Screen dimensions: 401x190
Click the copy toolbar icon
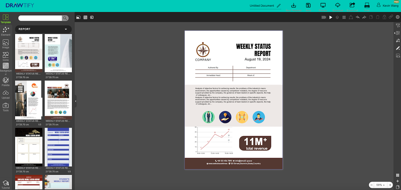(x=371, y=17)
